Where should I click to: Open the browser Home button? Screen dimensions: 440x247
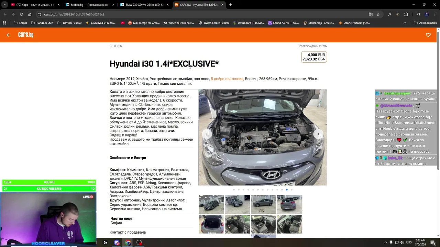[x=30, y=14]
